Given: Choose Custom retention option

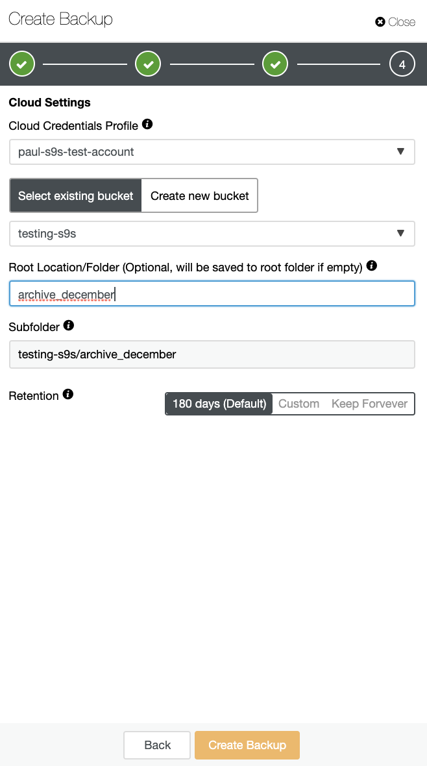Looking at the screenshot, I should (x=299, y=404).
